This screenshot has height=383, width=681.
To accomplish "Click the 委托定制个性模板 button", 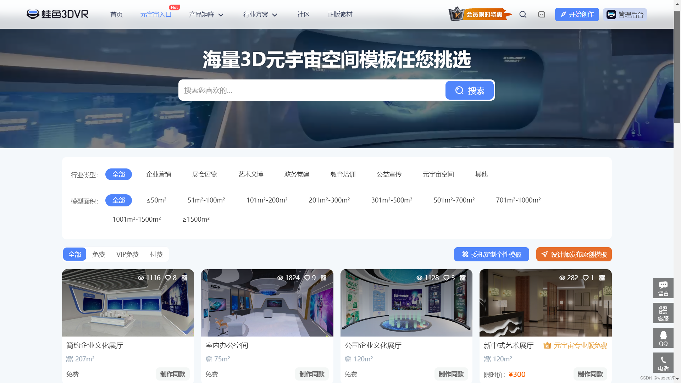I will (x=491, y=255).
